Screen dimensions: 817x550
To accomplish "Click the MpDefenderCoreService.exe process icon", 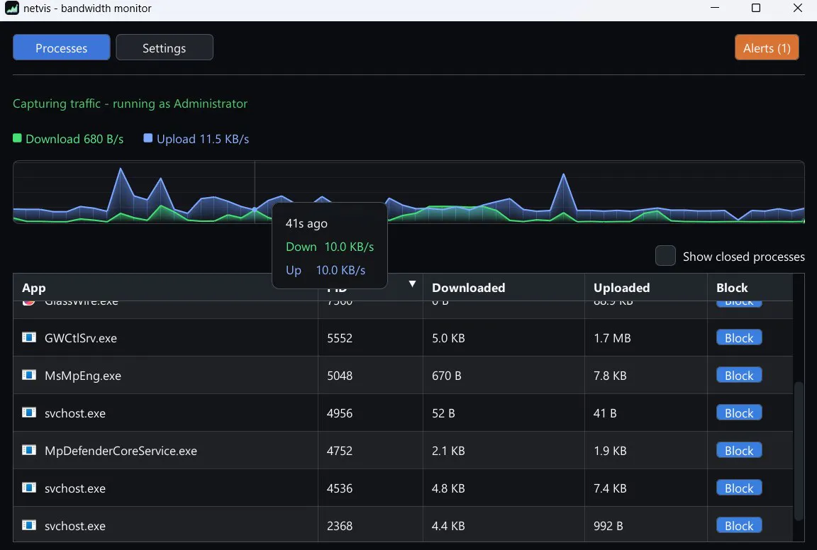I will coord(29,450).
